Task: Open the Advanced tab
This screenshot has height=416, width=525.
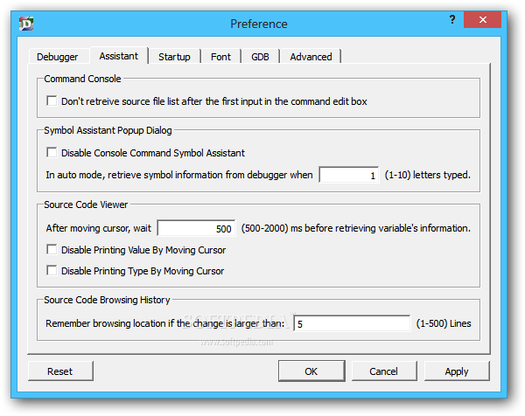Action: [311, 57]
